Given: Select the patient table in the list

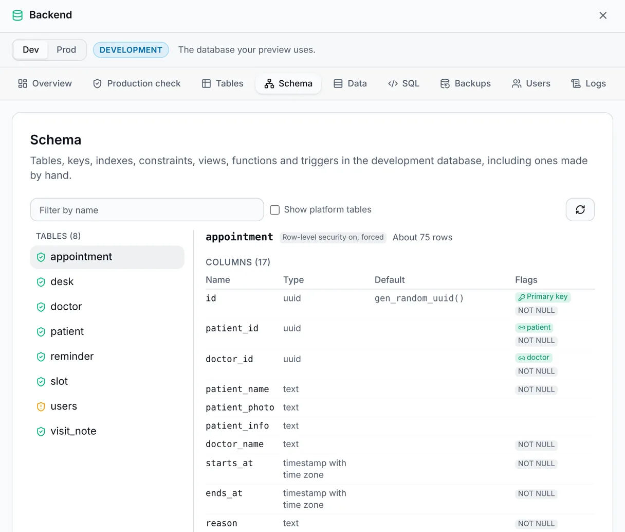Looking at the screenshot, I should pos(107,332).
